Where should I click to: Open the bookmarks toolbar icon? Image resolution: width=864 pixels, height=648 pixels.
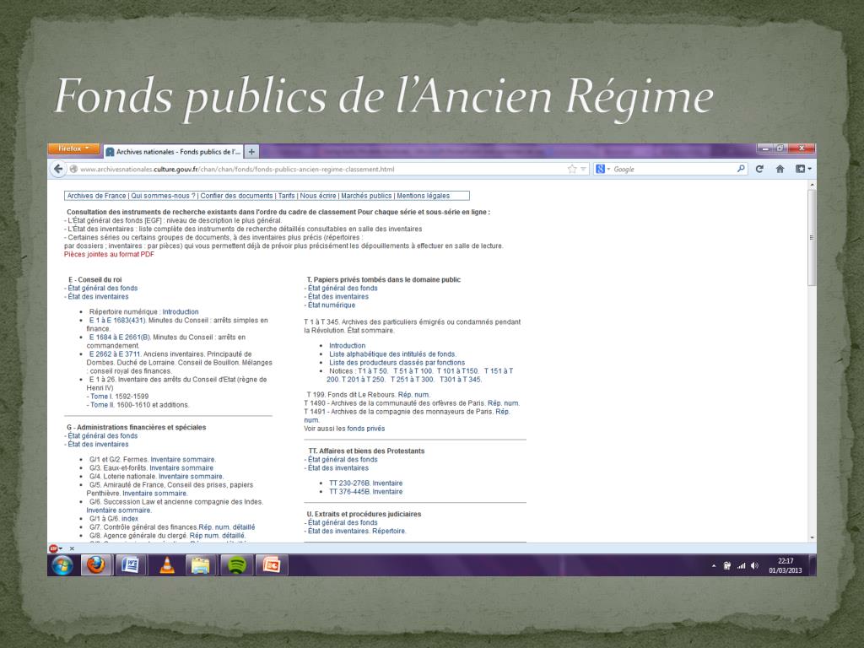tap(803, 169)
